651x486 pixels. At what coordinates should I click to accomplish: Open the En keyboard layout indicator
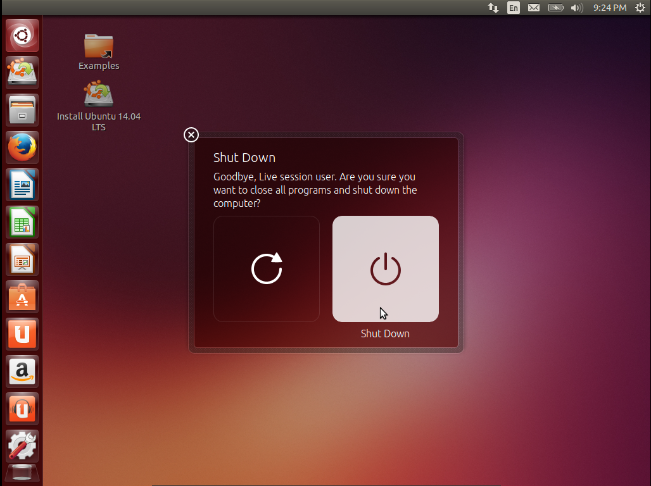coord(514,8)
